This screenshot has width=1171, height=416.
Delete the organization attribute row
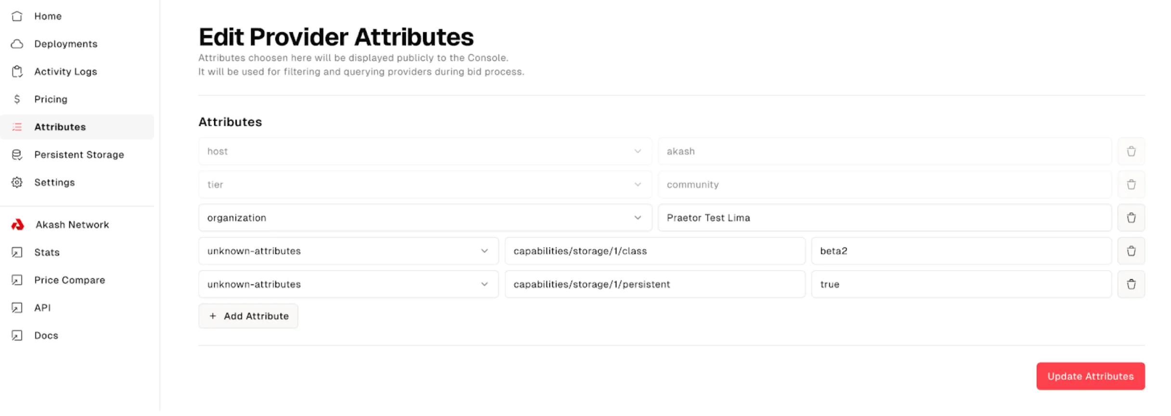tap(1131, 218)
